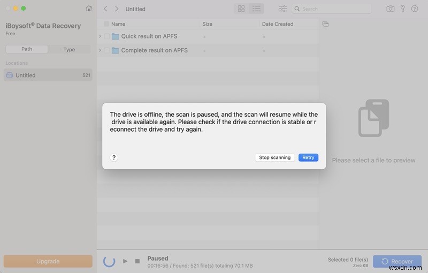The height and width of the screenshot is (273, 428).
Task: Expand Quick result on APFS folder
Action: tap(100, 36)
